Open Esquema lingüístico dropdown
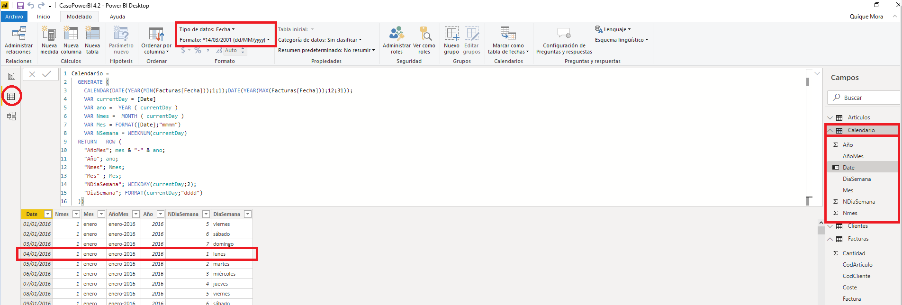 coord(622,40)
